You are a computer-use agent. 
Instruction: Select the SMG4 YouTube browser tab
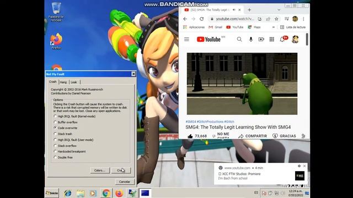(210, 10)
